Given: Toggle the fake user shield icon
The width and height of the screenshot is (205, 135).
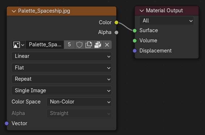Looking at the screenshot, I should coord(79,45).
